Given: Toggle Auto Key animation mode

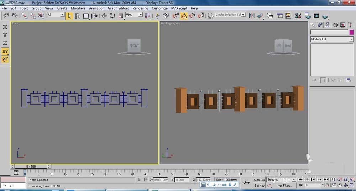Looking at the screenshot, I should (259, 180).
